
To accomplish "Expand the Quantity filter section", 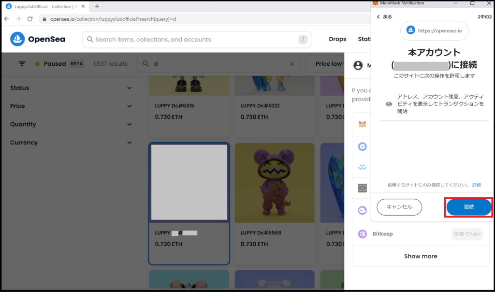I will click(71, 124).
